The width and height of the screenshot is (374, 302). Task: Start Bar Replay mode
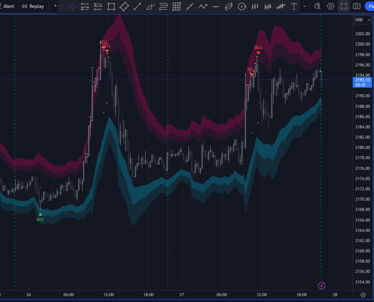point(33,7)
